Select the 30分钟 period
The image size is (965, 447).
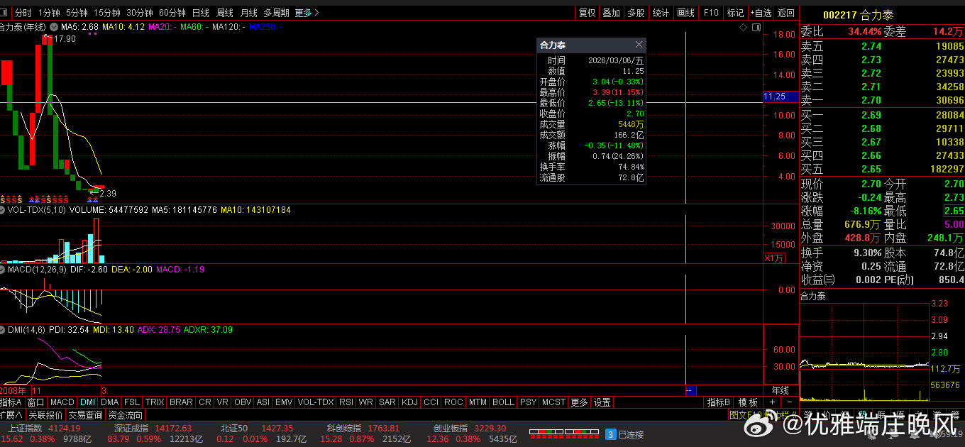click(x=140, y=13)
